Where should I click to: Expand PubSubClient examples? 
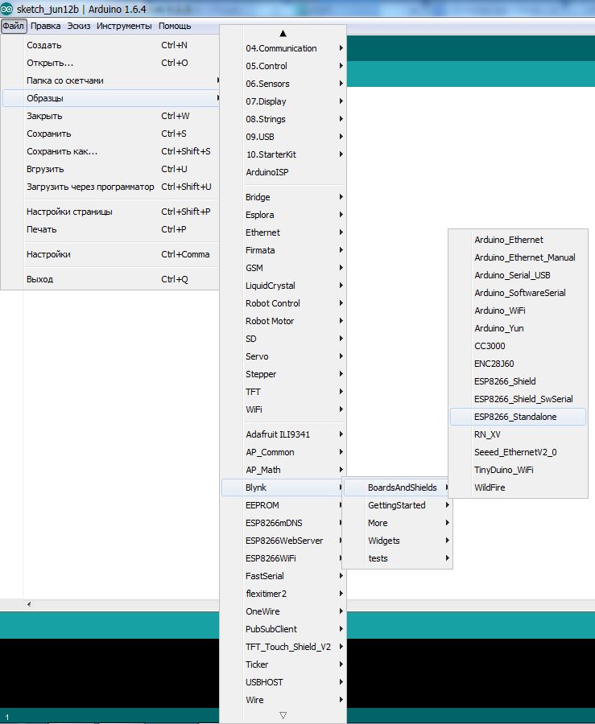click(x=283, y=629)
